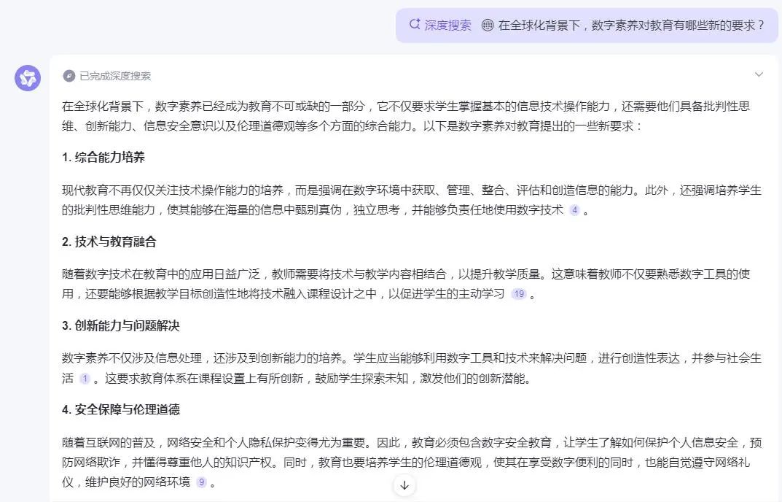
Task: Toggle the response panel disclosure chevron closed
Action: pyautogui.click(x=759, y=74)
